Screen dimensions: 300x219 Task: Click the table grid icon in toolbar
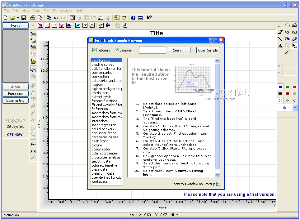(140, 18)
